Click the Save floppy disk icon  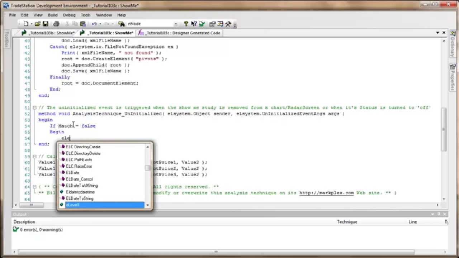[46, 24]
